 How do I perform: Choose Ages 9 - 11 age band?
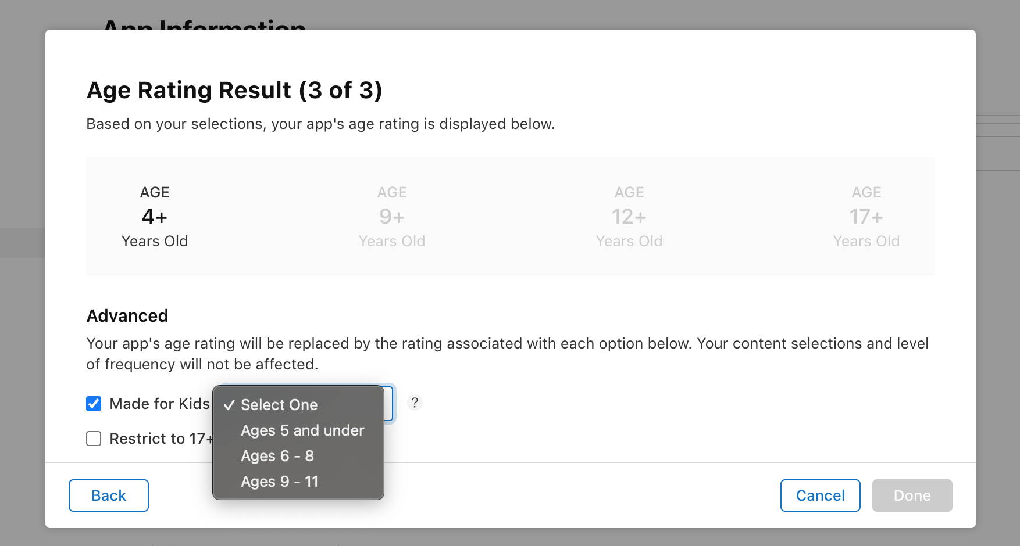pyautogui.click(x=280, y=482)
